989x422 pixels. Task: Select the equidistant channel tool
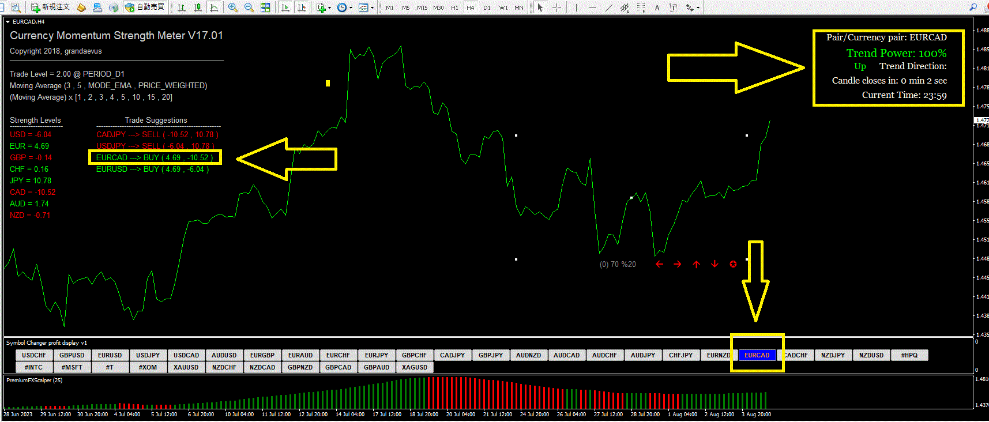click(x=625, y=7)
